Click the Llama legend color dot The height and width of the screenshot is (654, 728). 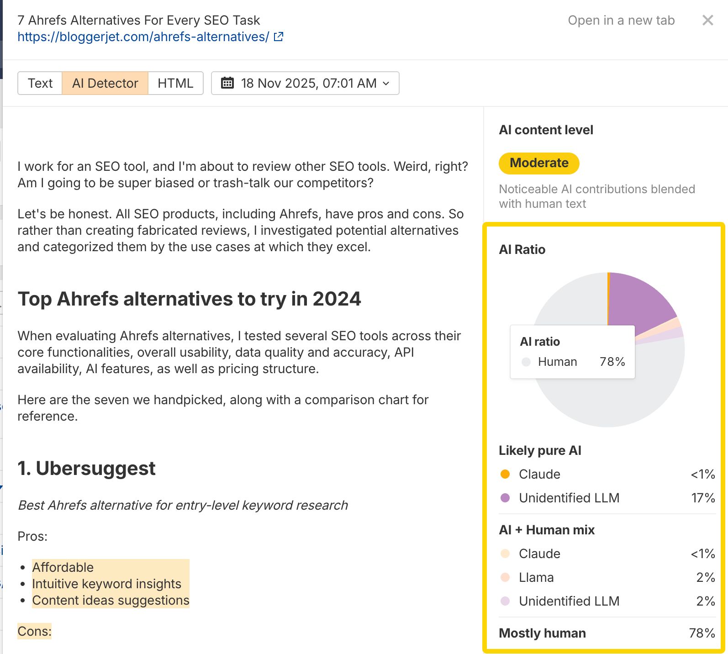coord(505,577)
